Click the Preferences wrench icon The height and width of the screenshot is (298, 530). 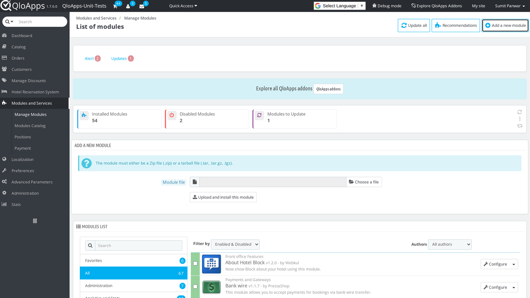(x=5, y=171)
